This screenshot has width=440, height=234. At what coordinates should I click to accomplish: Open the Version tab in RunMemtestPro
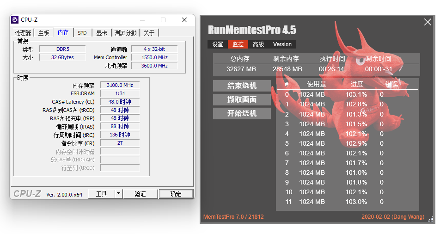click(282, 44)
